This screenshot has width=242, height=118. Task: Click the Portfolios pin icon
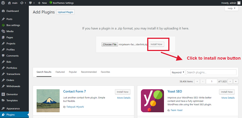coord(3,68)
